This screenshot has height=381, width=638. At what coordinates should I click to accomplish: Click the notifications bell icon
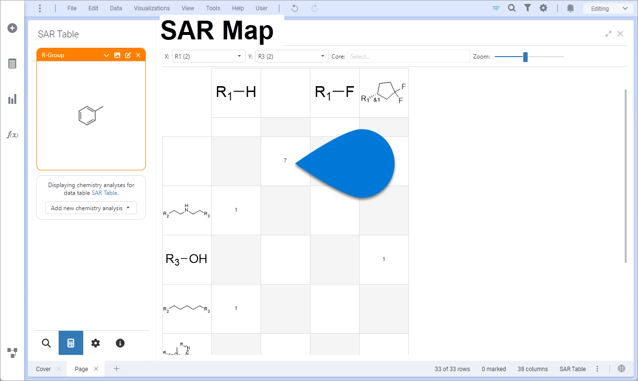[570, 8]
